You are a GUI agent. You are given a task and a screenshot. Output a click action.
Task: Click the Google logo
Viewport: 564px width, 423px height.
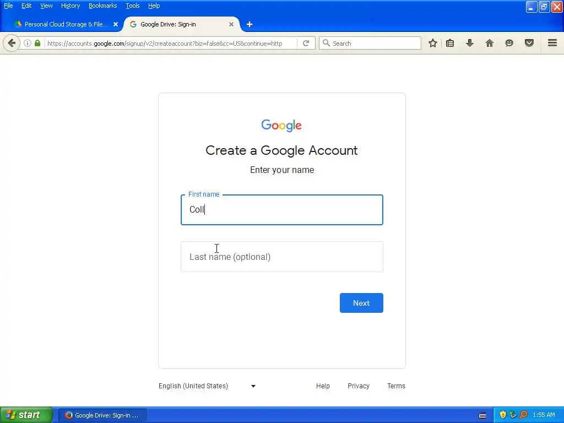pyautogui.click(x=281, y=125)
